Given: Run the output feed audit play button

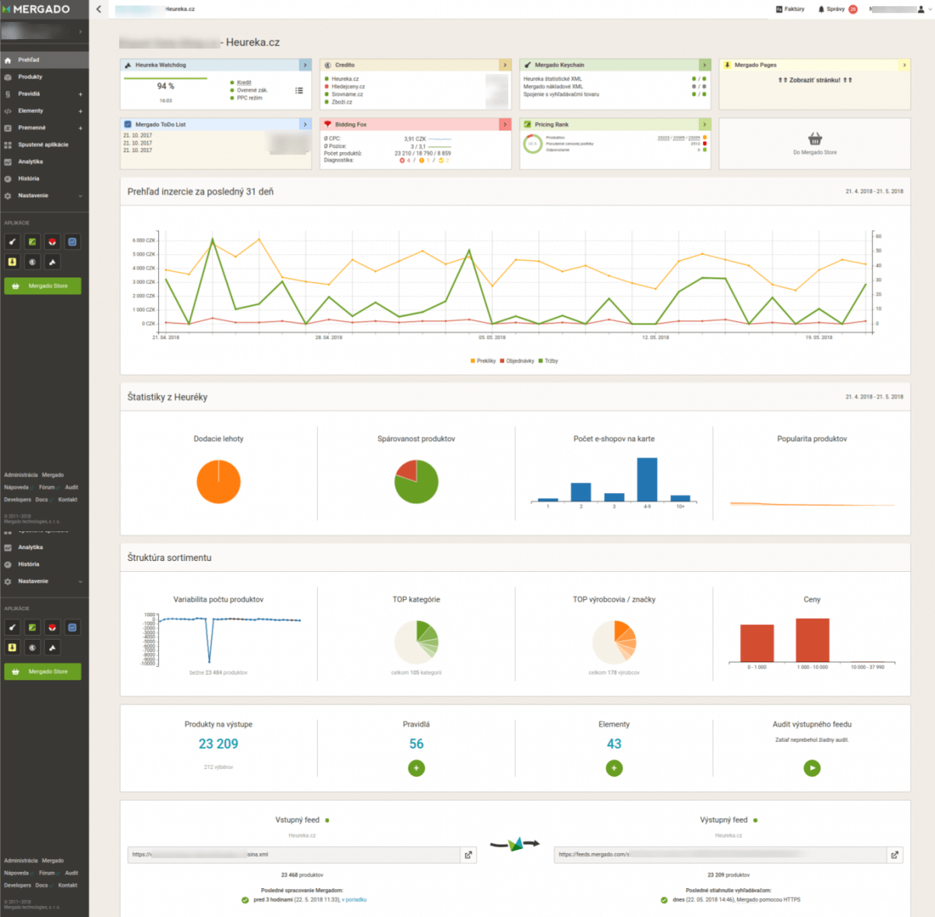Looking at the screenshot, I should (812, 768).
